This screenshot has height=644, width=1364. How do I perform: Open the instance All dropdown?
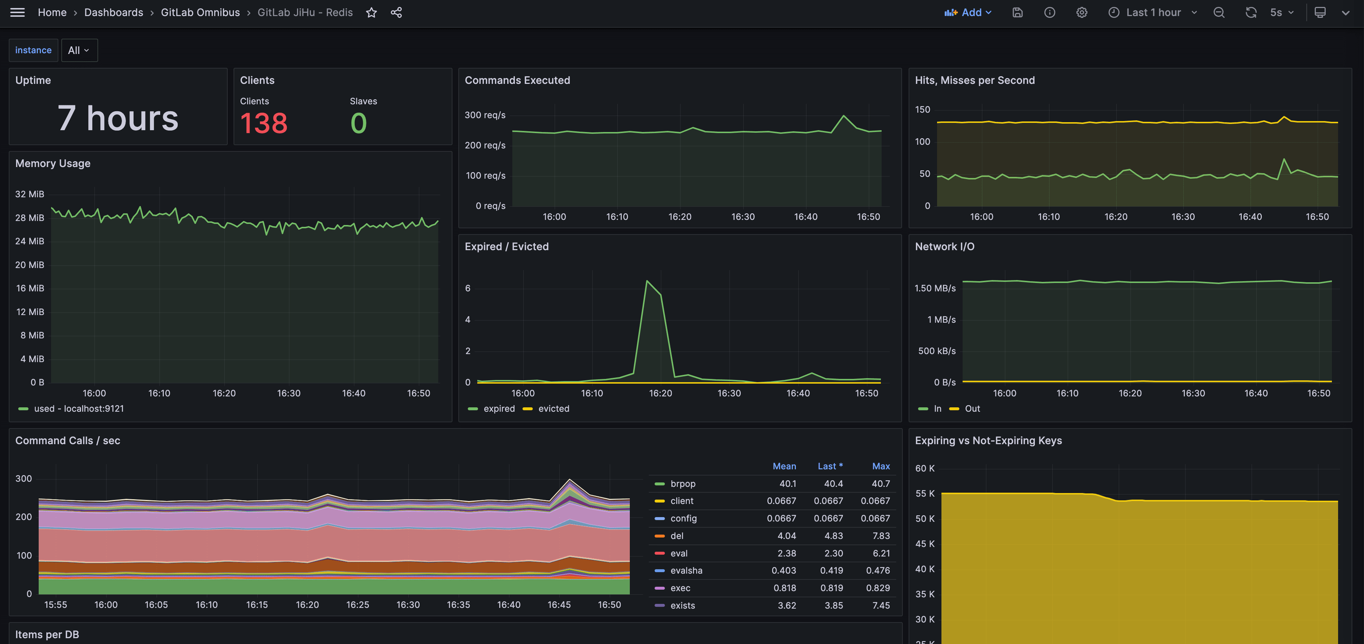79,50
